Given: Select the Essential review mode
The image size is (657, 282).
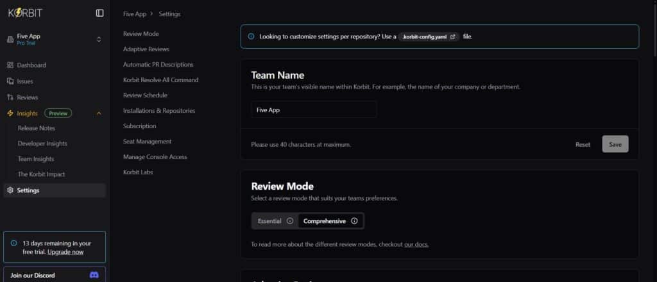Looking at the screenshot, I should pyautogui.click(x=275, y=221).
